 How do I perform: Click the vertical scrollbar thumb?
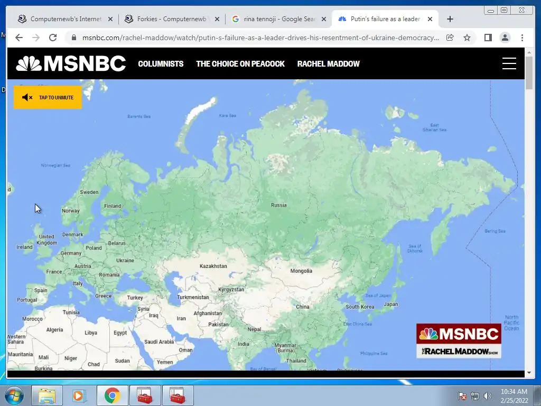coord(529,72)
